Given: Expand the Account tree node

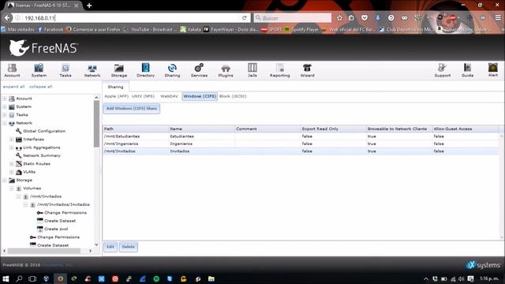Looking at the screenshot, I should (x=5, y=99).
